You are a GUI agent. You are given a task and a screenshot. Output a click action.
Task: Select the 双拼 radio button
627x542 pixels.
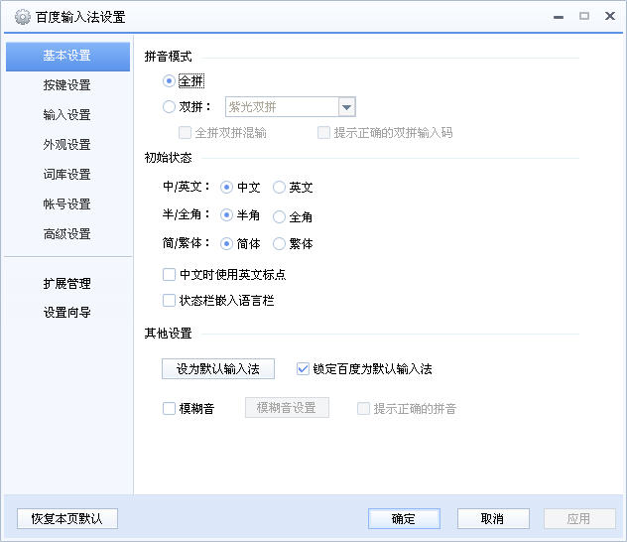169,107
